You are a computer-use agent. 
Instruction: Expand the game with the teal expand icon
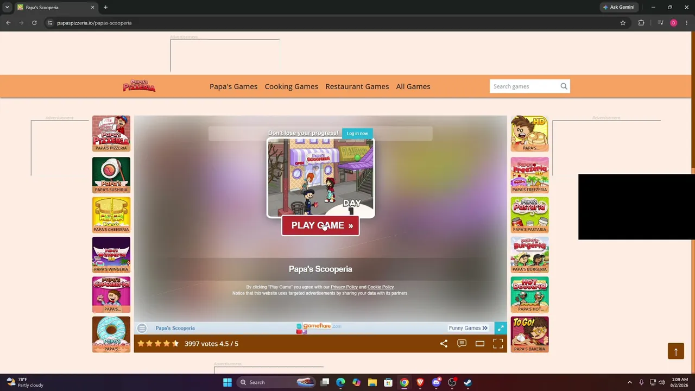coord(501,328)
